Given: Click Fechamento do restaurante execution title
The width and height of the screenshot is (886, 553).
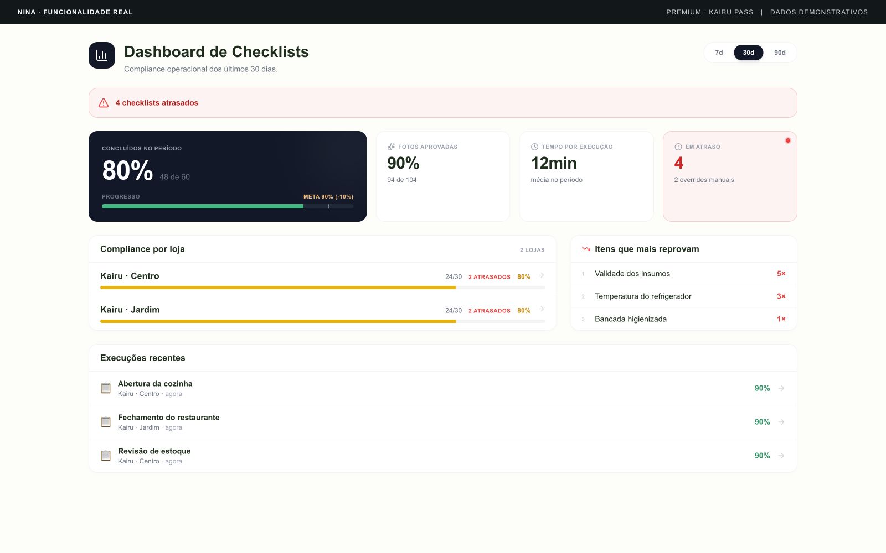Looking at the screenshot, I should [169, 418].
